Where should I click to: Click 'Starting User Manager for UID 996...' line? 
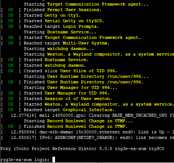pyautogui.click(x=70, y=87)
